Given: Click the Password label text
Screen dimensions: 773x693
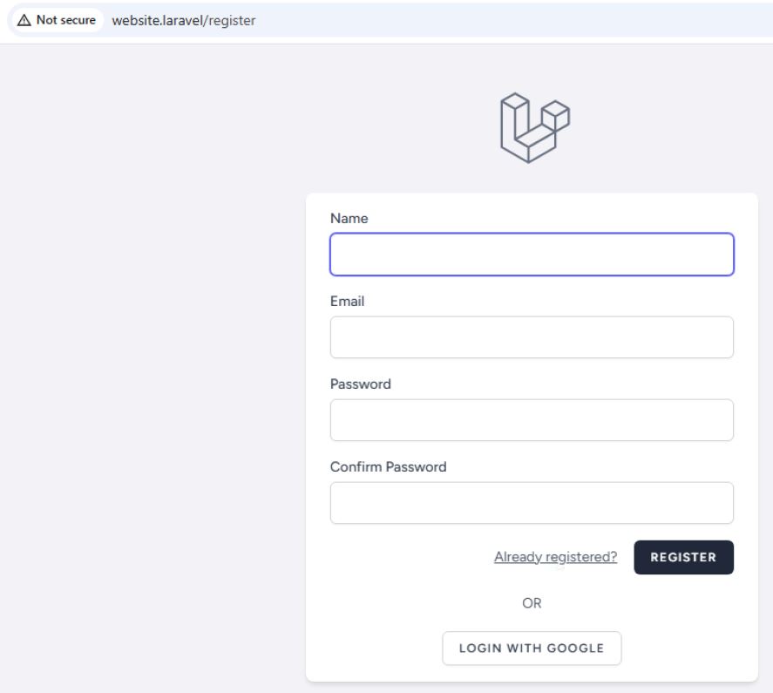Looking at the screenshot, I should click(360, 384).
